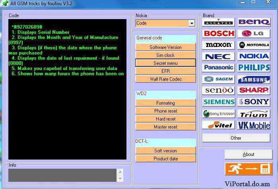
Task: Click the Info box scroll down arrow
Action: pyautogui.click(x=120, y=179)
